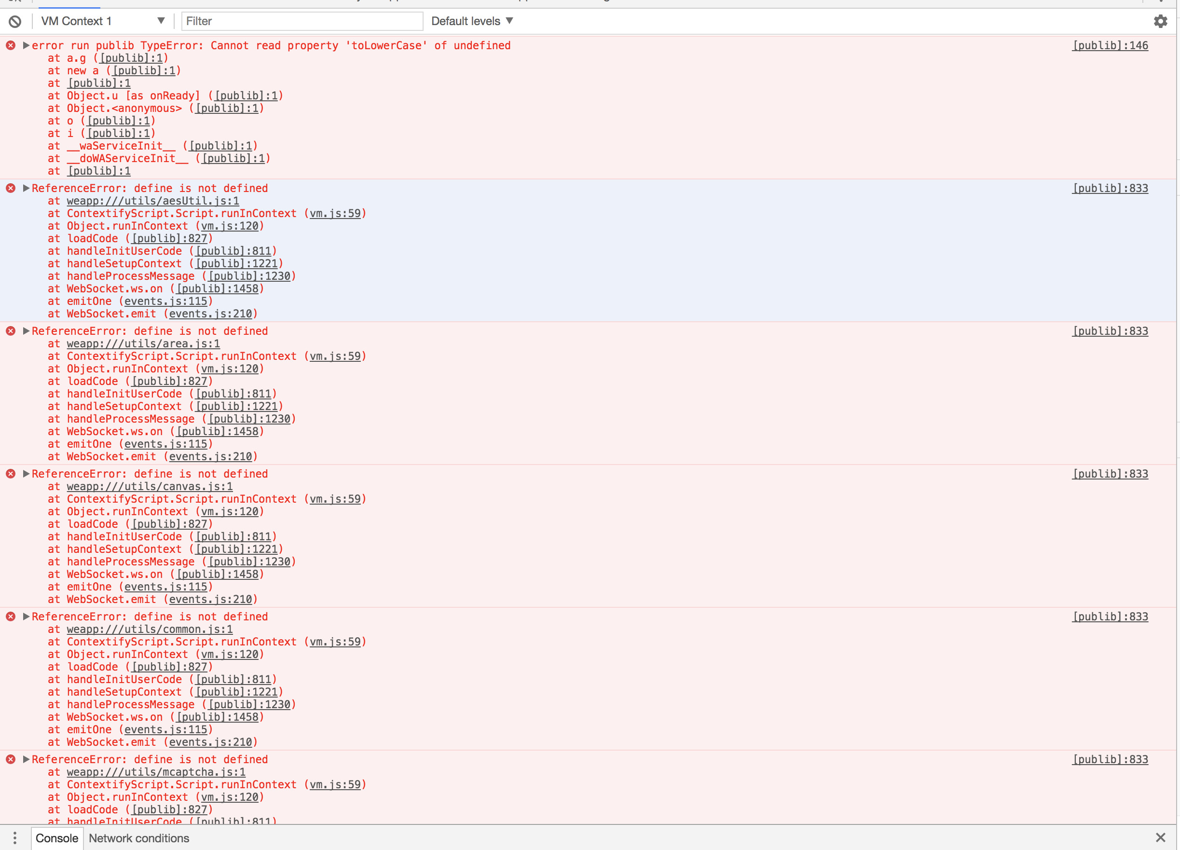Open [publib]:833 link on the common.js error
Screen dimensions: 1180x850
point(1110,617)
